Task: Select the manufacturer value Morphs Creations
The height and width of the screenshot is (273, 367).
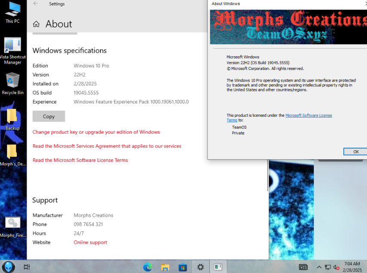Action: click(x=94, y=215)
